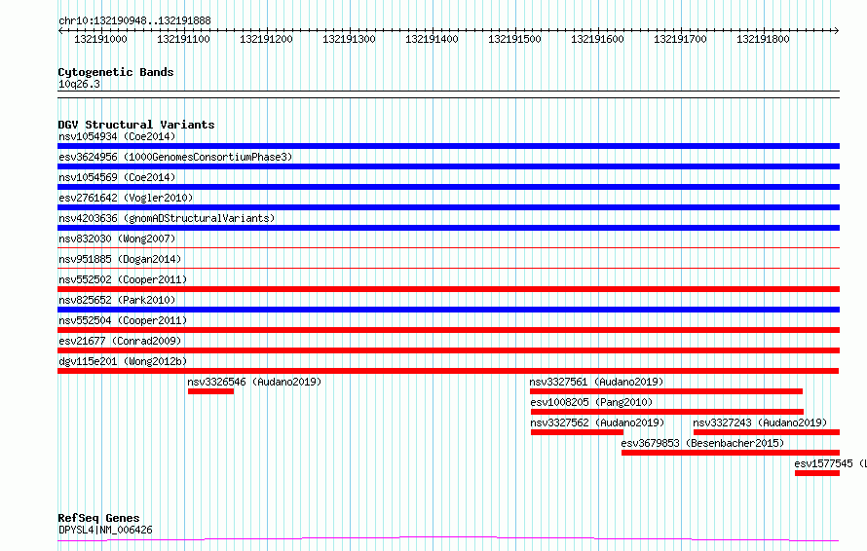Open nsv3327561 (Audano2019) variant label
Screen dimensions: 867x551
coord(596,382)
